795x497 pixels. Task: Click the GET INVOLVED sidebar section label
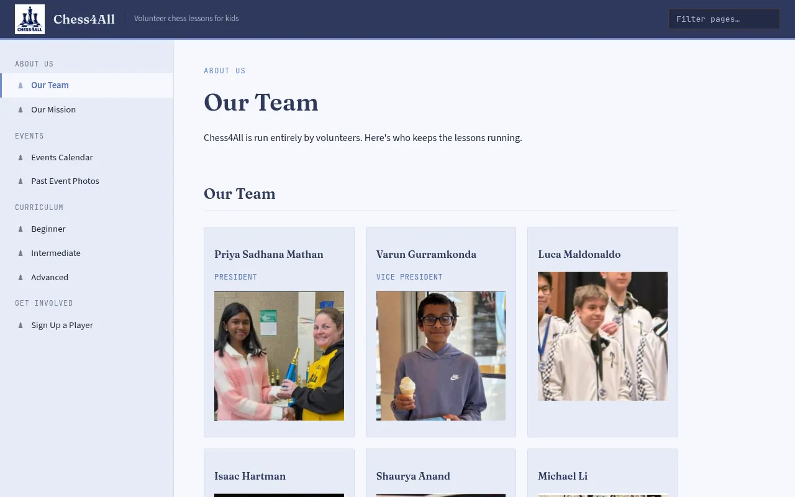click(x=44, y=303)
